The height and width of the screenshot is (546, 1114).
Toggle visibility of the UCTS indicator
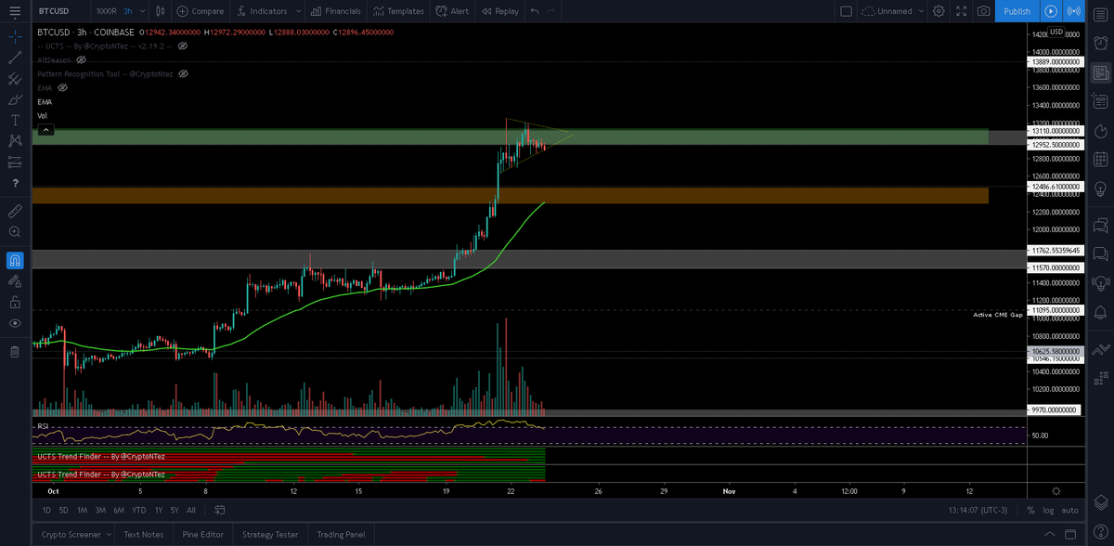[183, 45]
